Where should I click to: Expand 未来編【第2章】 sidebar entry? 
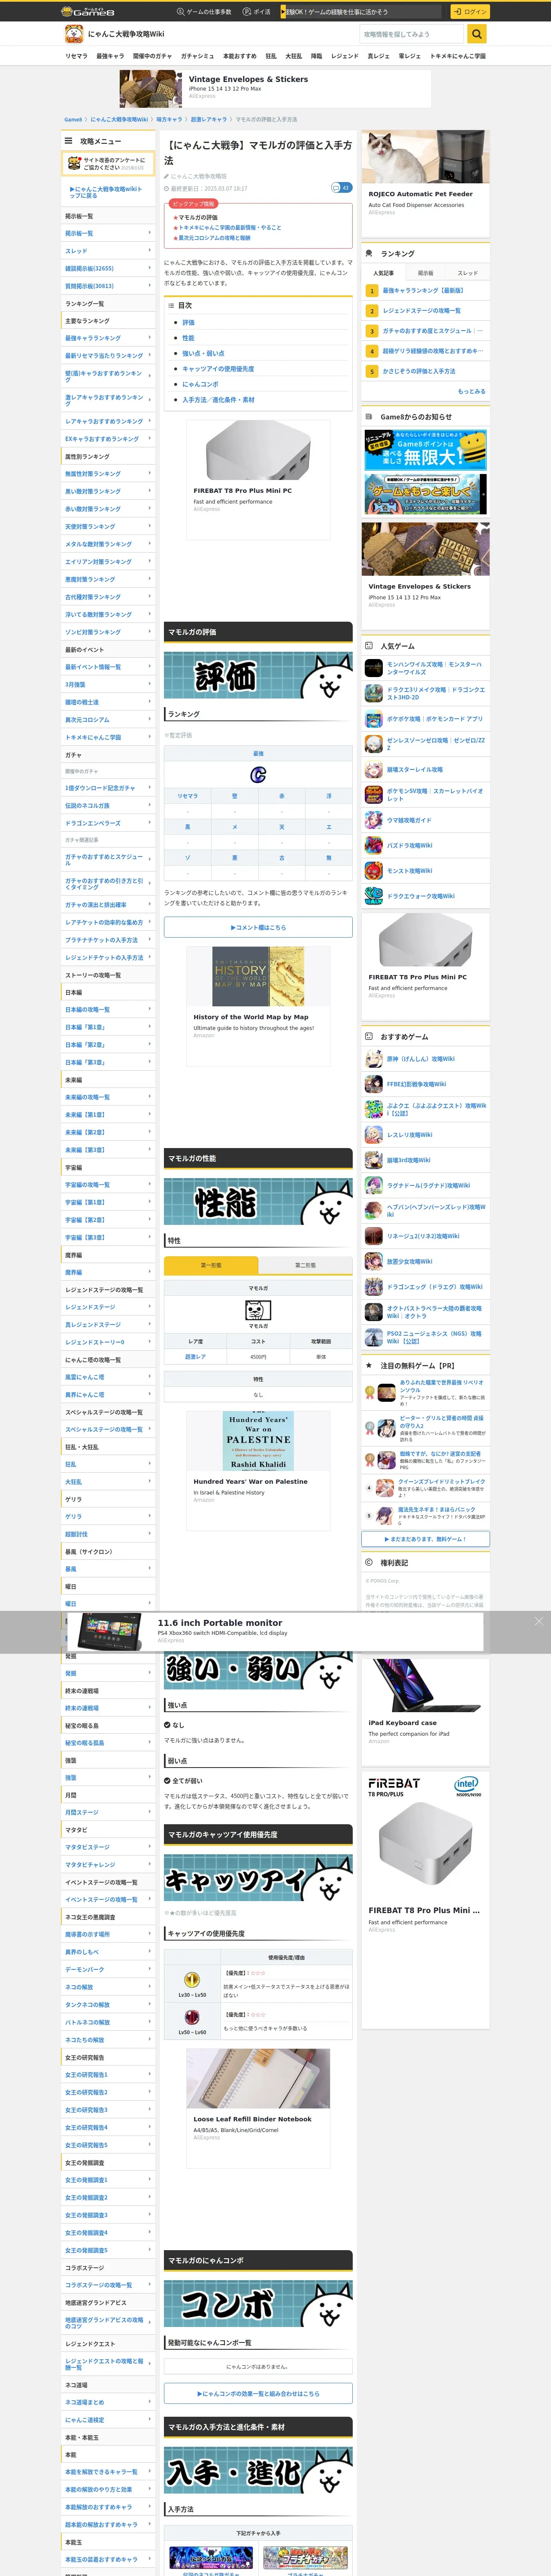[108, 1132]
